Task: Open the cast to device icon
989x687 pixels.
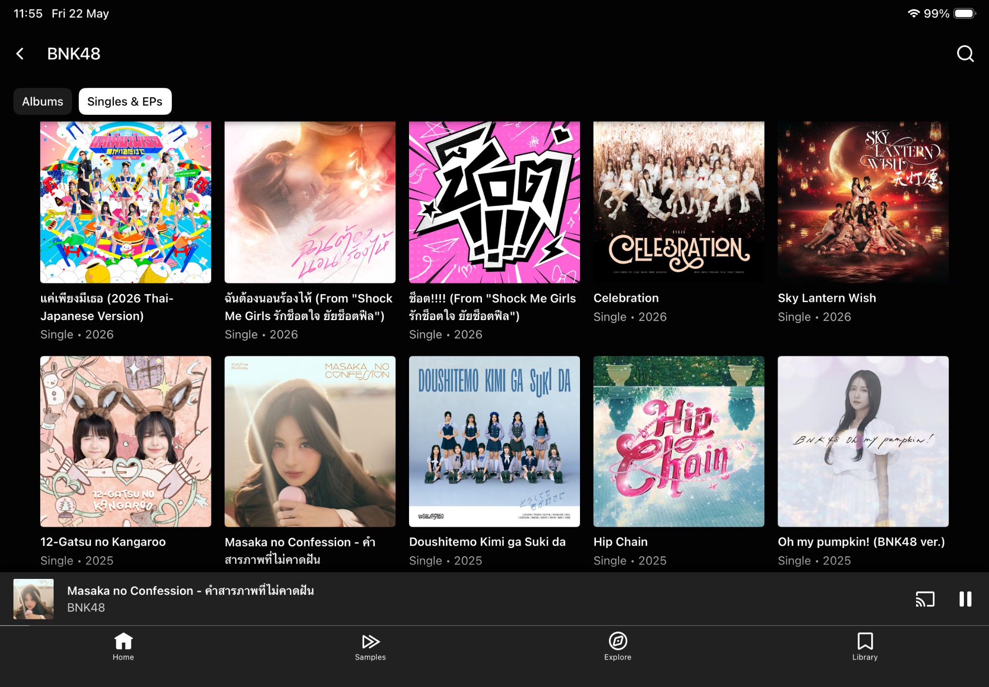Action: [925, 599]
